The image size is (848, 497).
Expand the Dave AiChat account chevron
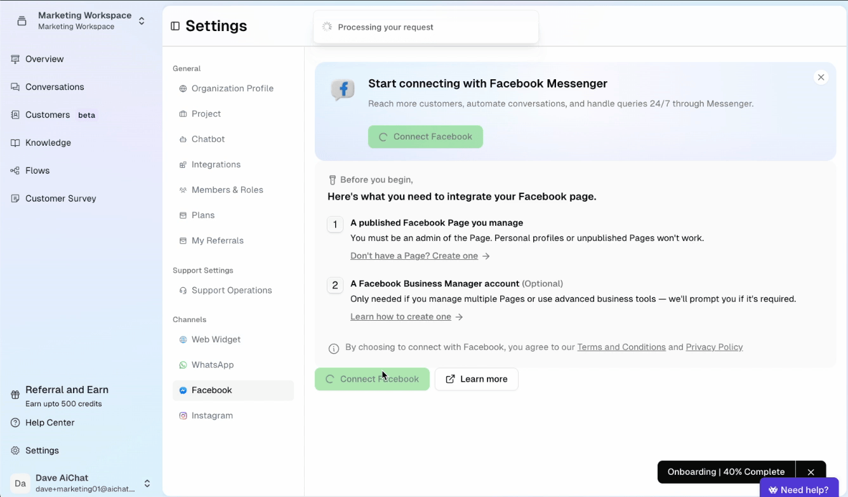[x=147, y=483]
